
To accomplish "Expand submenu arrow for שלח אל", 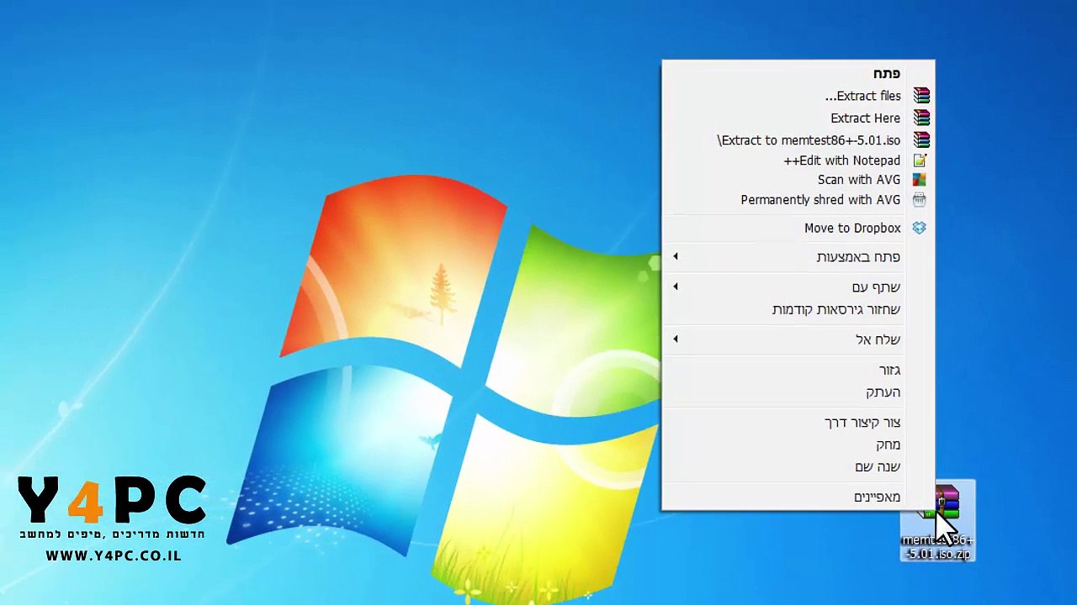I will click(x=675, y=339).
